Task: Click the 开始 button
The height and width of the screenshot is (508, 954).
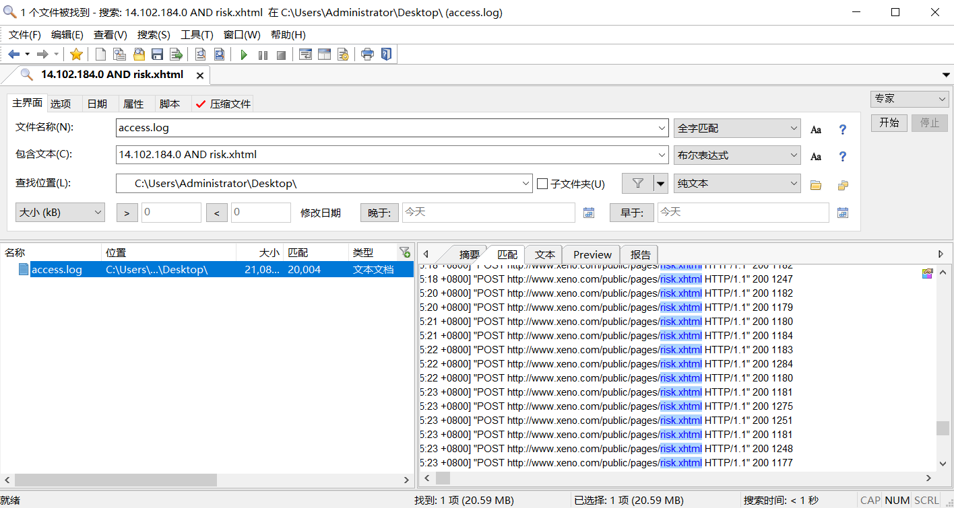Action: pos(889,122)
